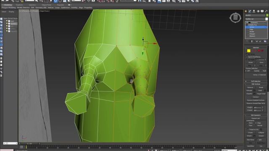Image resolution: width=269 pixels, height=151 pixels.
Task: Open the Create command panel tab
Action: point(246,11)
